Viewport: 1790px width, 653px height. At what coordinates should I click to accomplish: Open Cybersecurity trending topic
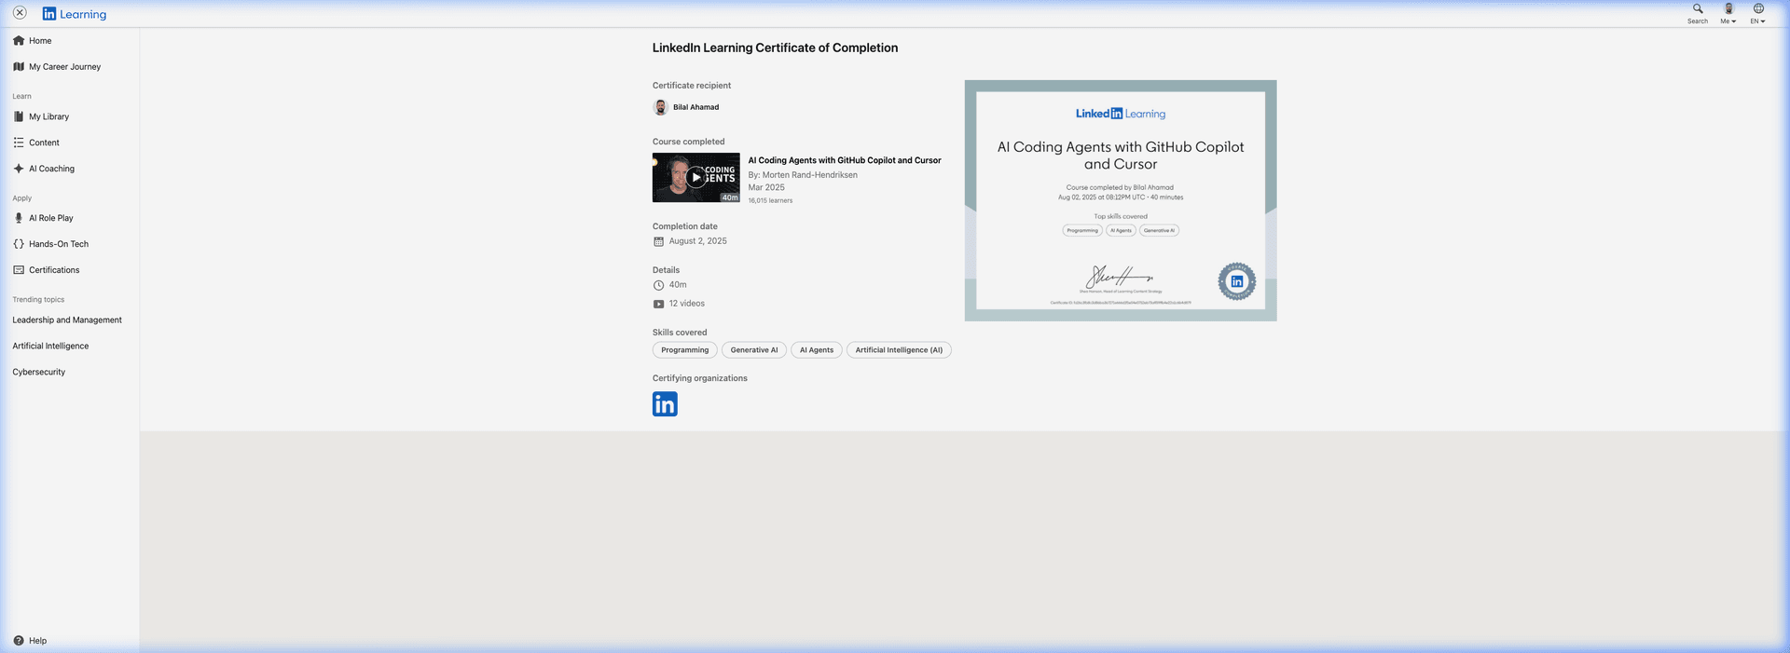point(39,373)
